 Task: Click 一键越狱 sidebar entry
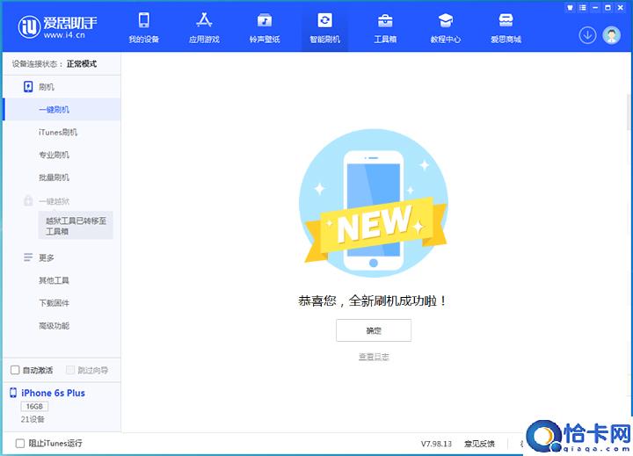coord(55,201)
